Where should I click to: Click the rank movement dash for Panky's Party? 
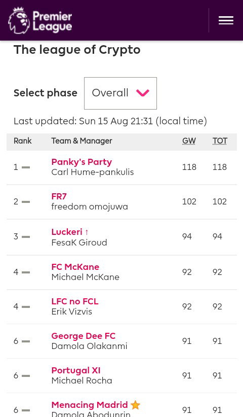point(26,167)
